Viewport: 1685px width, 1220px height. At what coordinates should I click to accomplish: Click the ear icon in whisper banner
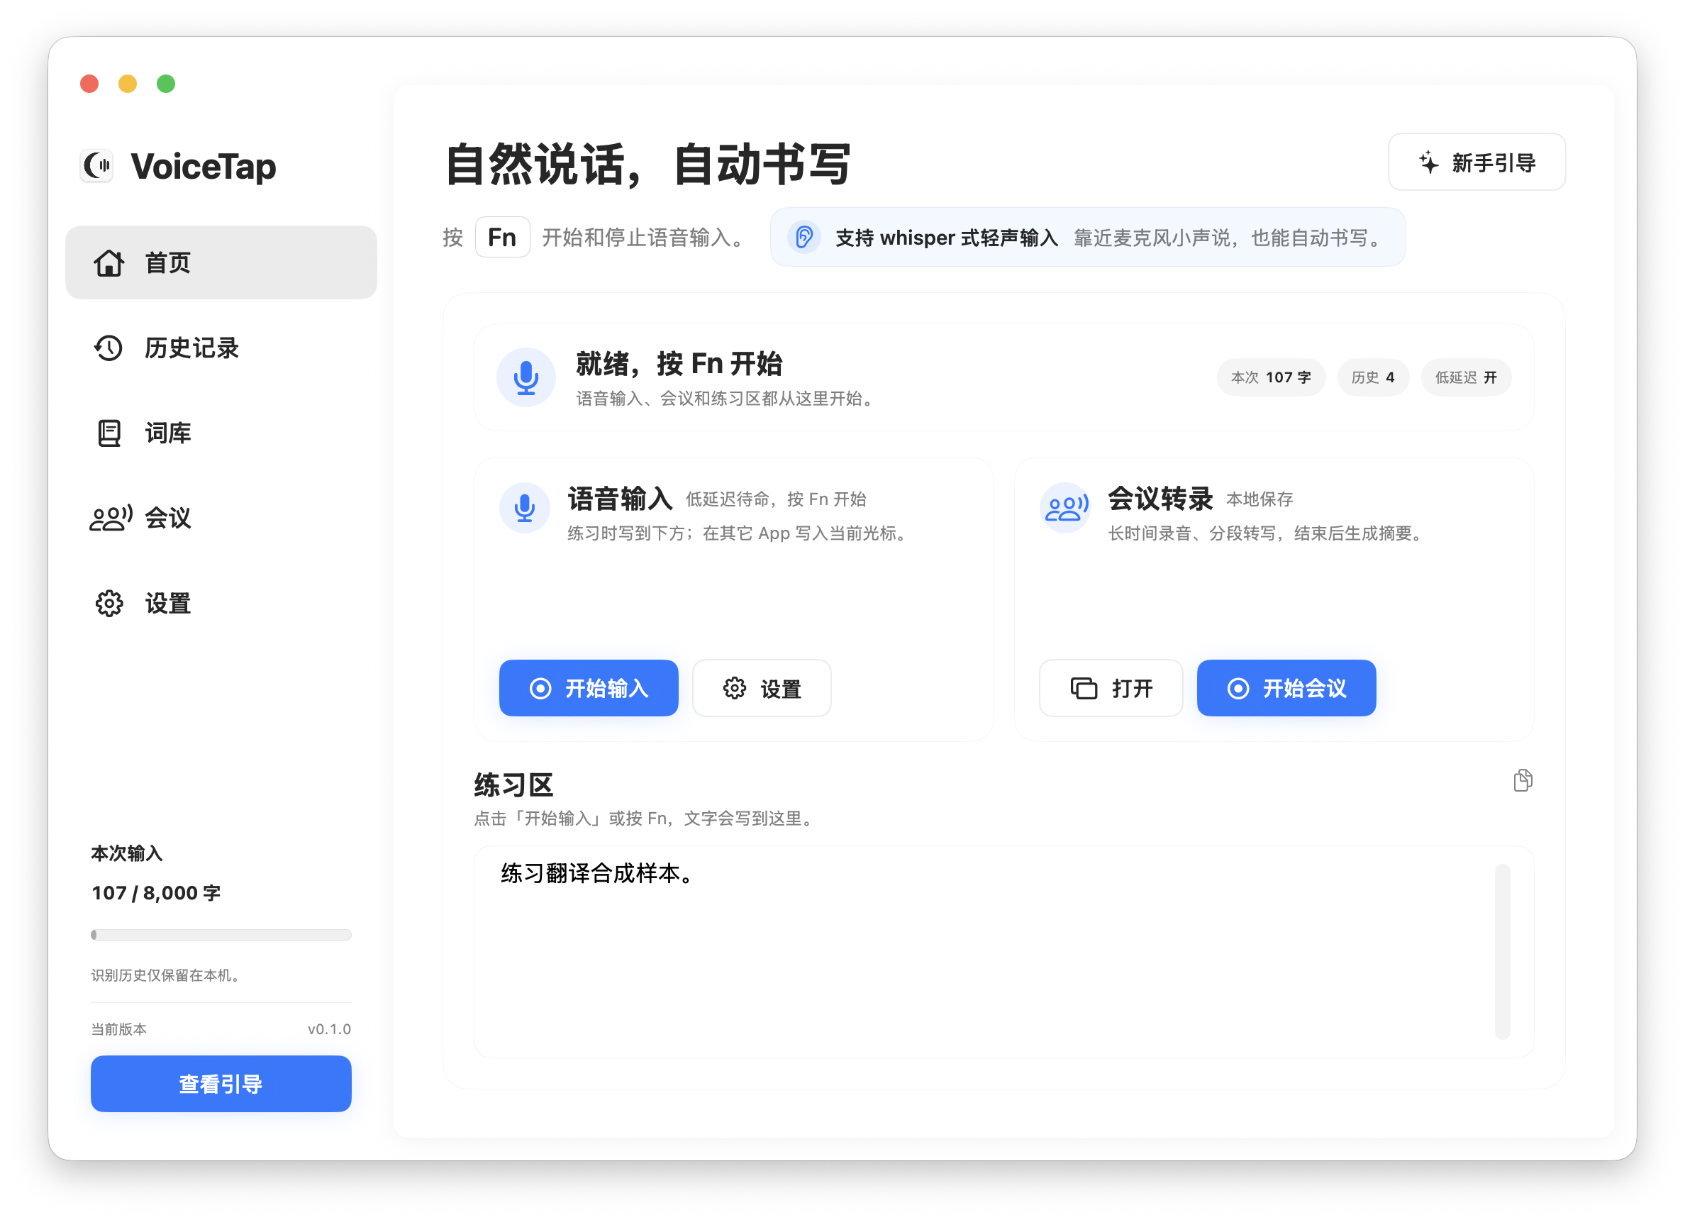coord(804,237)
